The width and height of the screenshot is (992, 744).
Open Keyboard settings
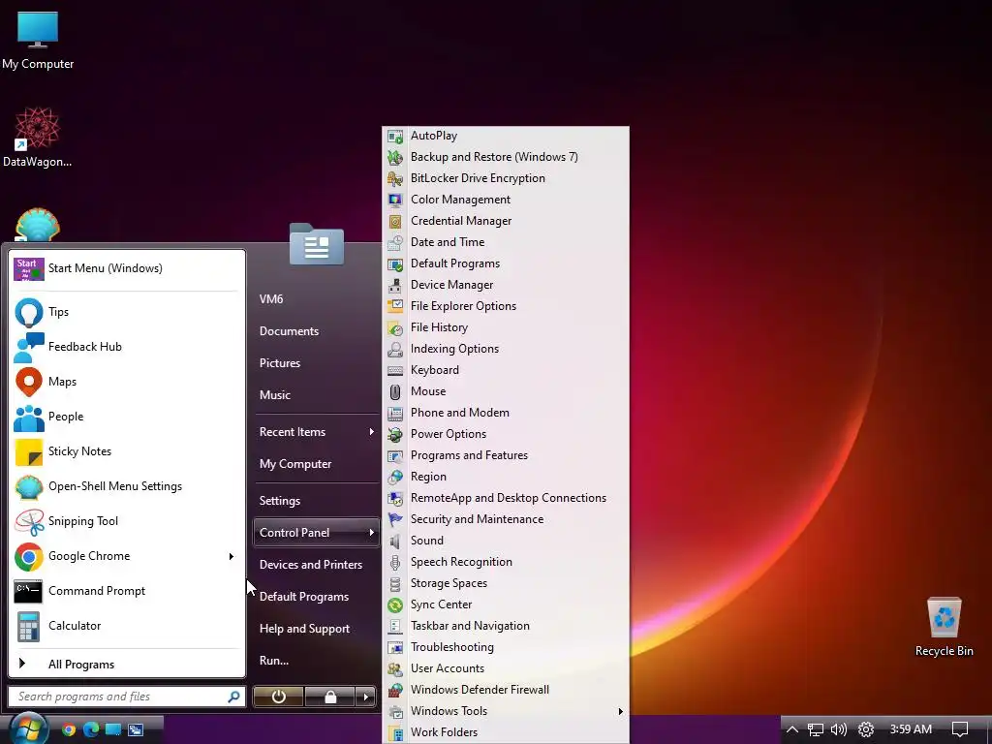[506, 370]
